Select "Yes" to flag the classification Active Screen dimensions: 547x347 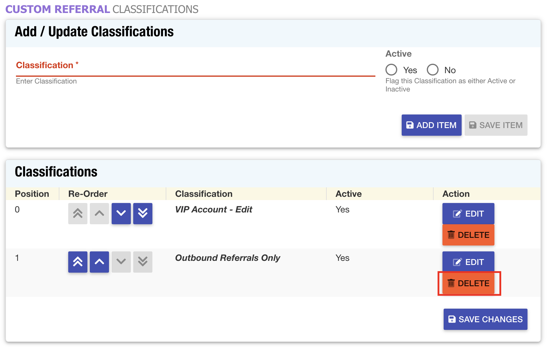tap(391, 70)
